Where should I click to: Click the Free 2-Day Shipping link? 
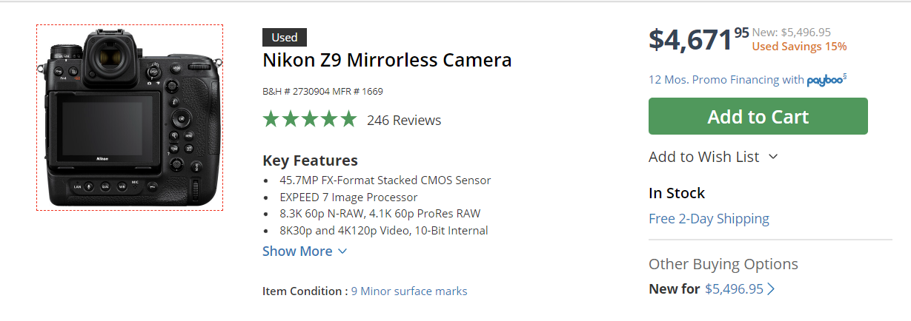(x=709, y=219)
